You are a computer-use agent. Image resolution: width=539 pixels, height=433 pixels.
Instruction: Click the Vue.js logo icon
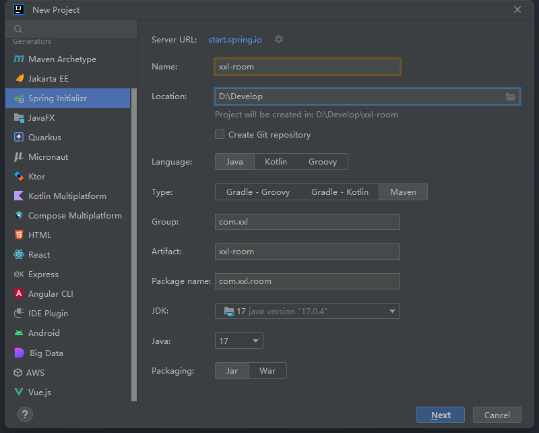19,392
